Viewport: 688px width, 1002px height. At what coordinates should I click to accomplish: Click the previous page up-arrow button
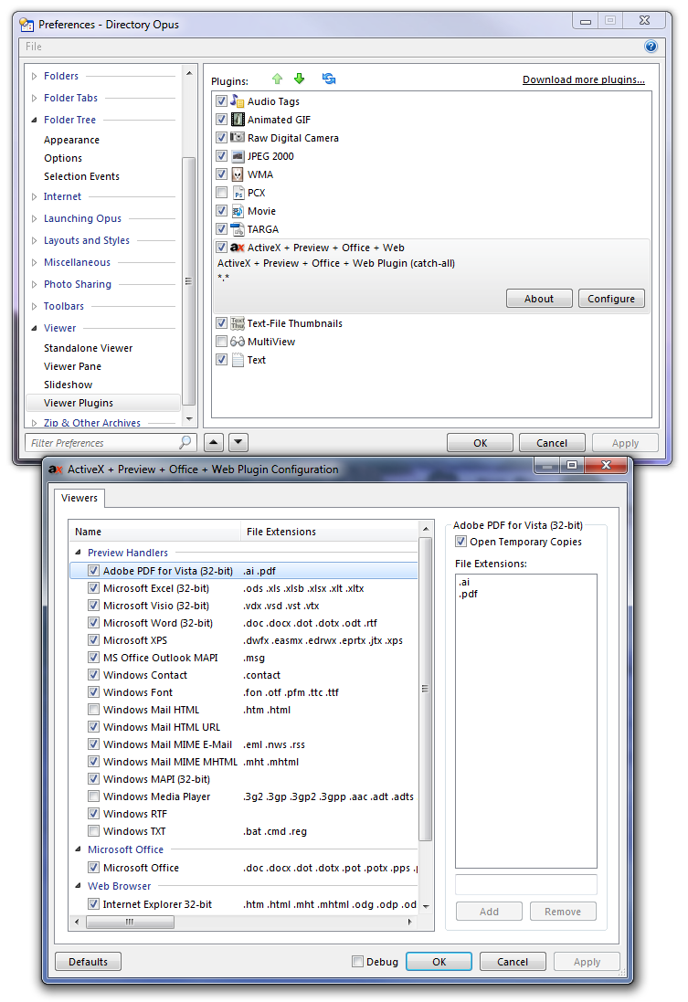click(x=214, y=442)
